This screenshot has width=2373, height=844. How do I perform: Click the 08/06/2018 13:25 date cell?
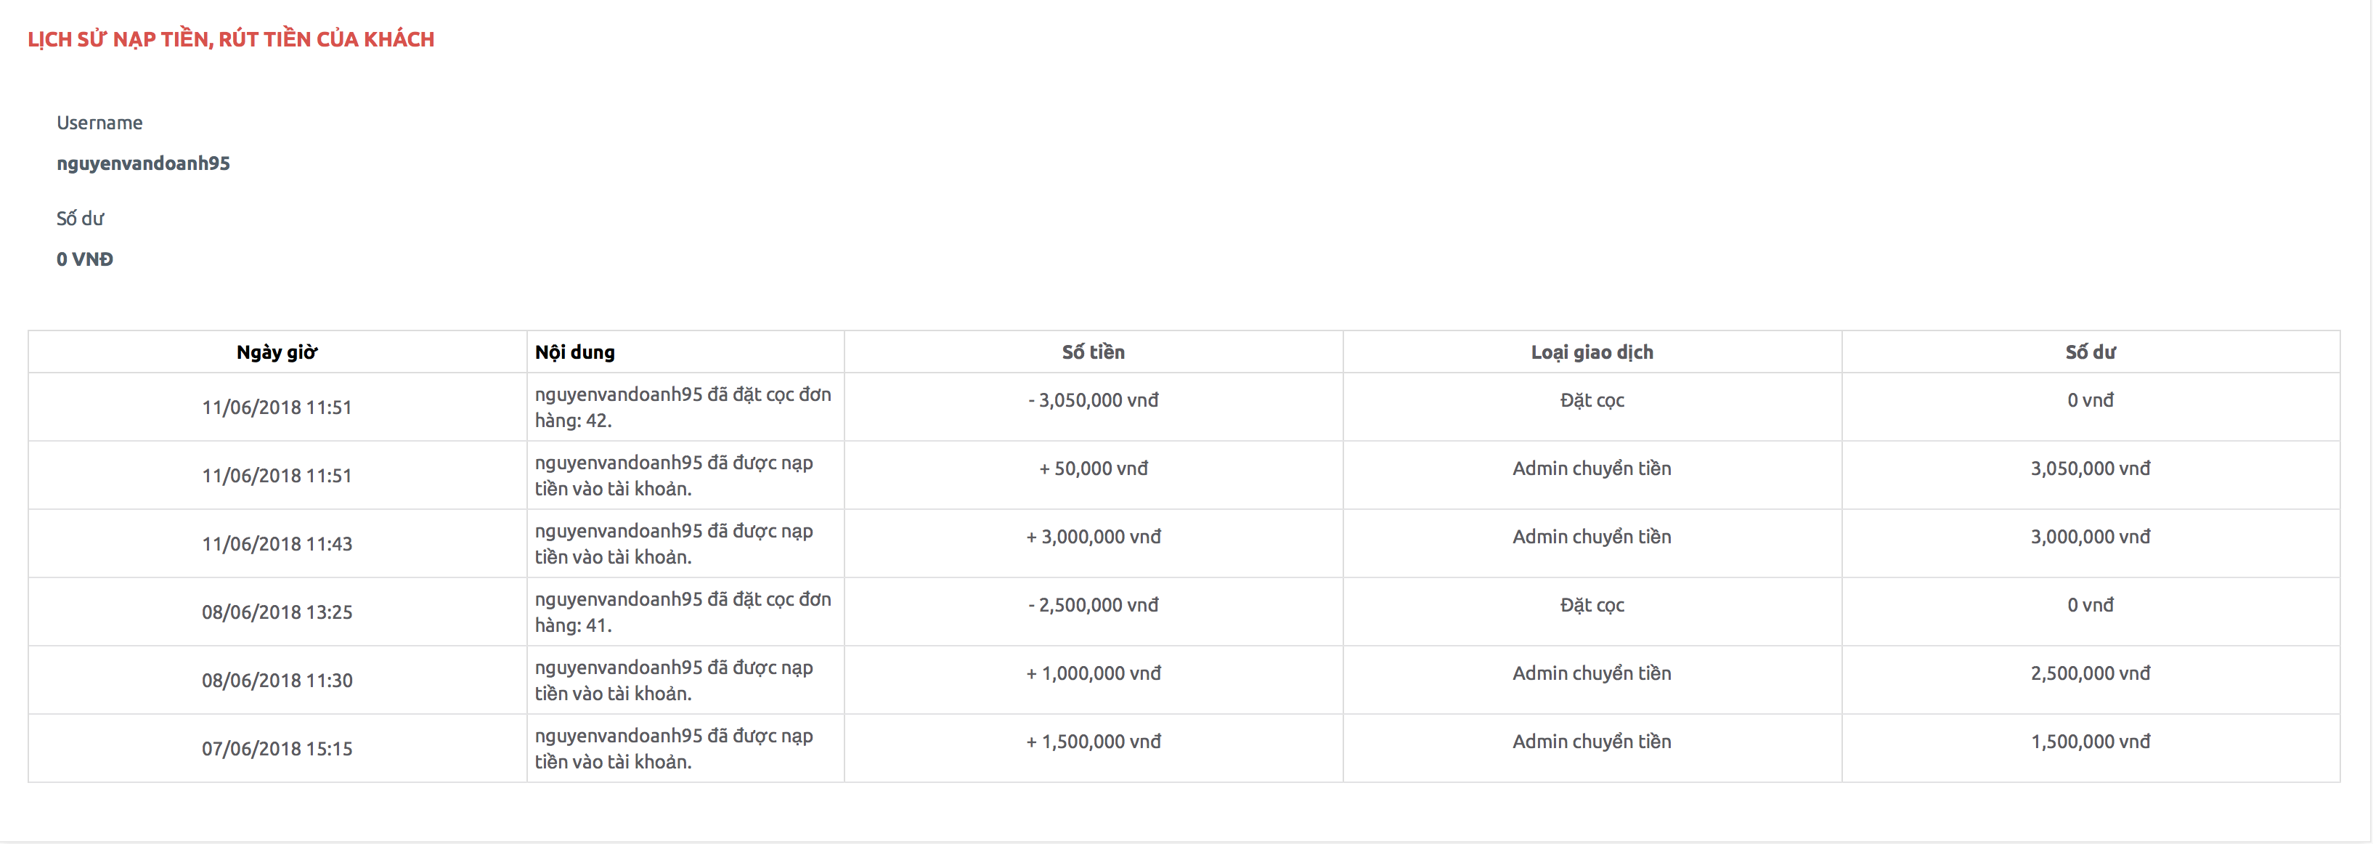tap(277, 612)
